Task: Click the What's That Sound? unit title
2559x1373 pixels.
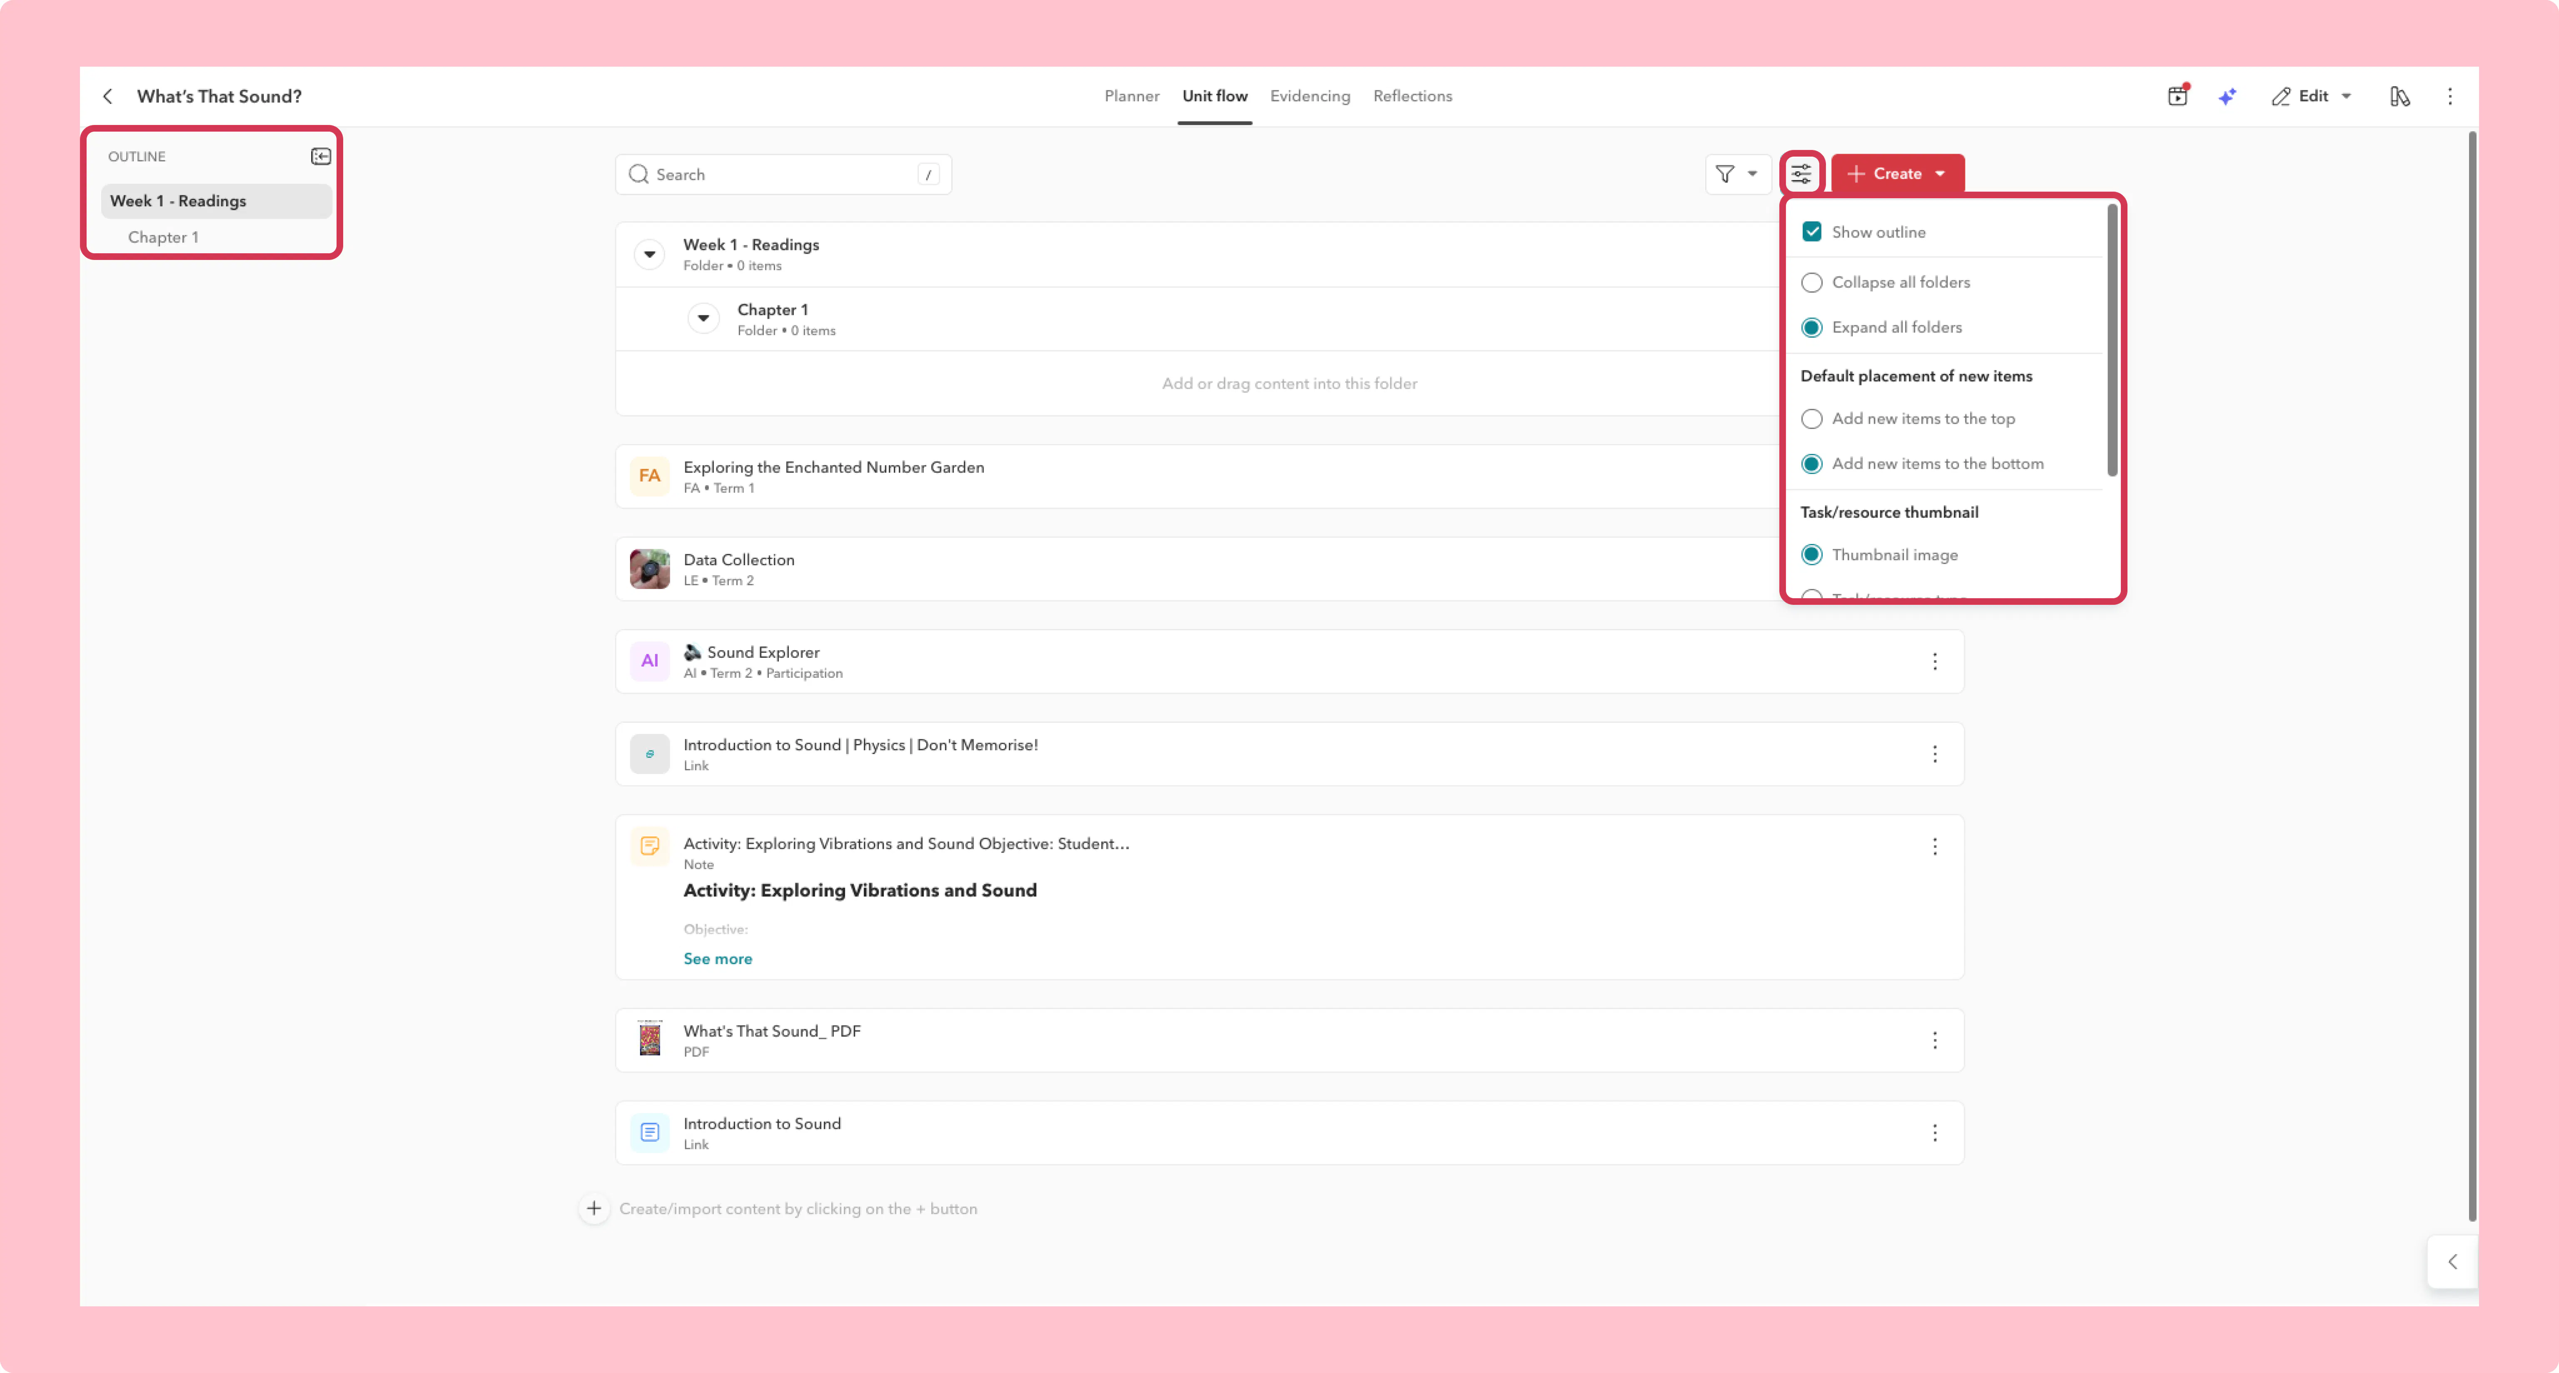Action: (x=219, y=96)
